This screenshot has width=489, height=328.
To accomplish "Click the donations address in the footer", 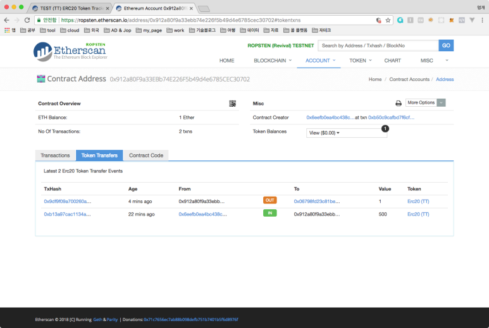I will [x=191, y=319].
